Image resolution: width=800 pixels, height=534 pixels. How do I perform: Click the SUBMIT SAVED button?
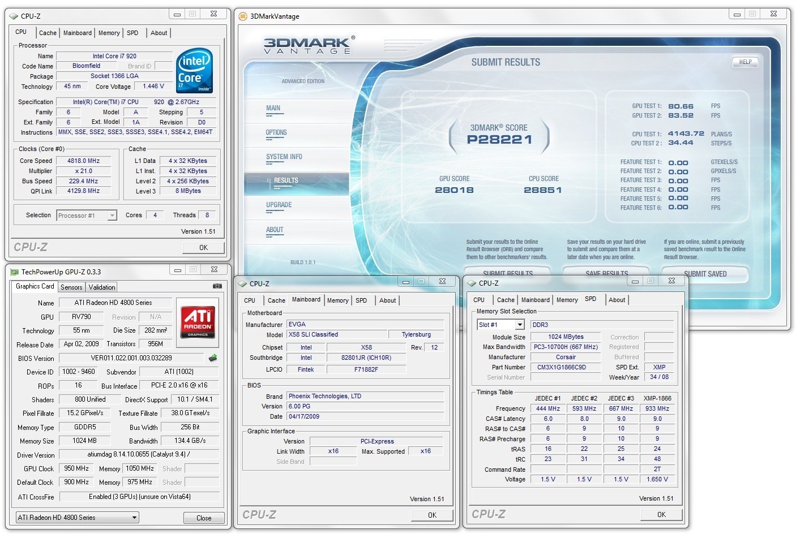pyautogui.click(x=705, y=274)
